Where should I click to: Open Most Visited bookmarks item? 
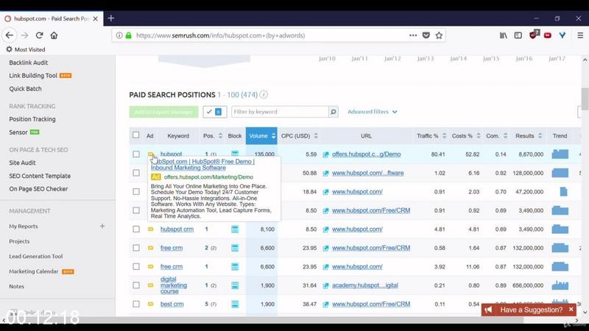click(26, 49)
